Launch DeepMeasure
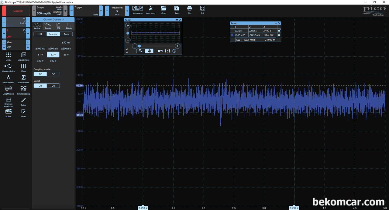The height and width of the screenshot is (210, 389). (x=9, y=90)
